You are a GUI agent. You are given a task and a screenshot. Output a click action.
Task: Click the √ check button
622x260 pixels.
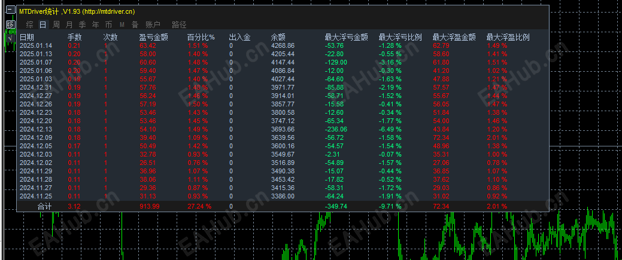(x=10, y=38)
